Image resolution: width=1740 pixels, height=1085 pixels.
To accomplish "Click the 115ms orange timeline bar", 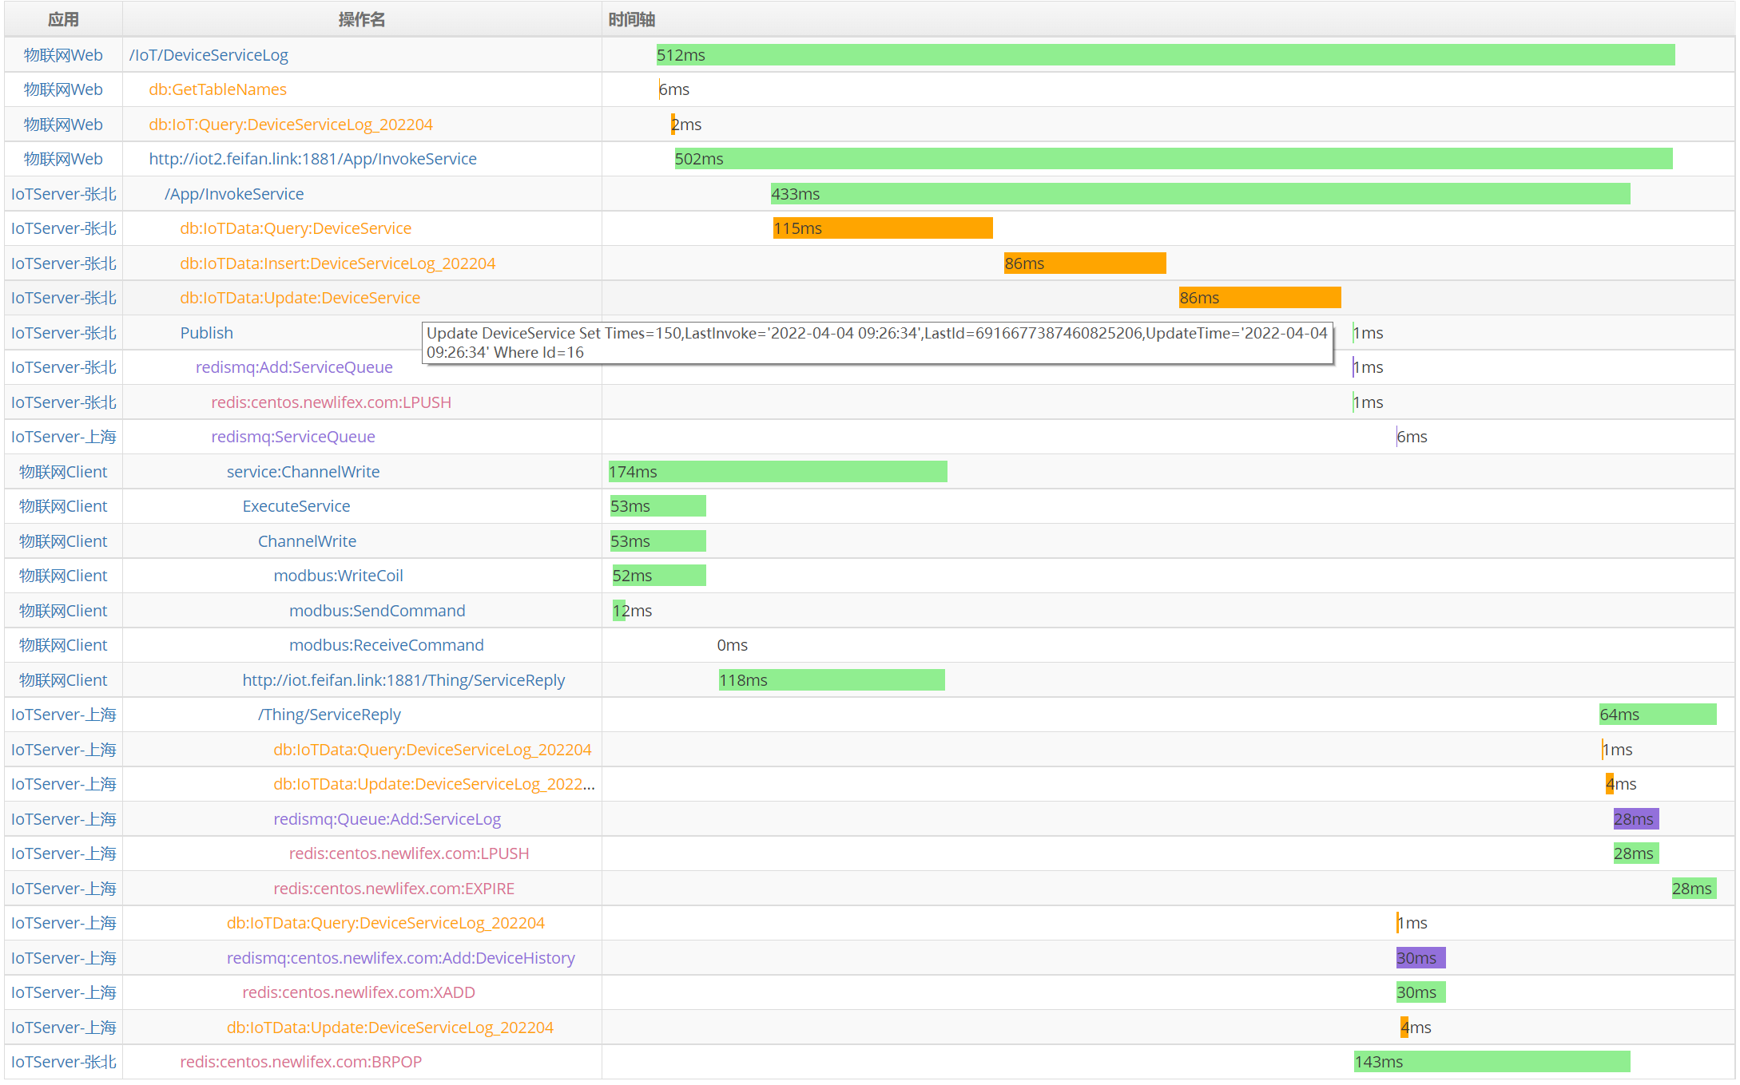I will [882, 228].
